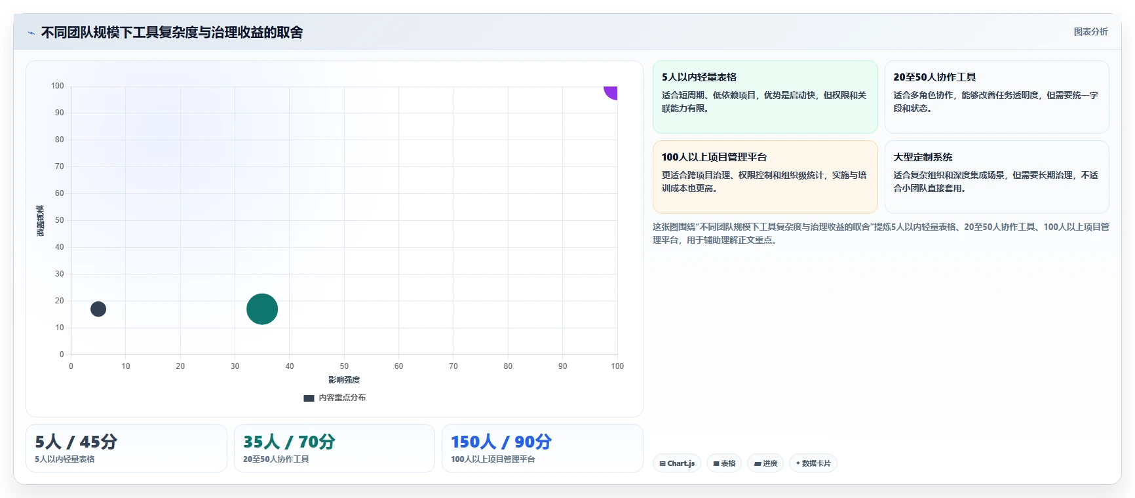Open the 100人以上项目管理平台 card
Viewport: 1135px width, 498px height.
pyautogui.click(x=765, y=177)
